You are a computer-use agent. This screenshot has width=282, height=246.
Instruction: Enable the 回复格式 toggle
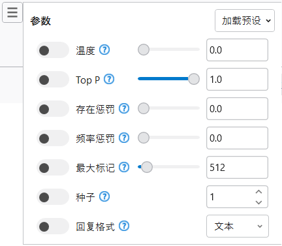tap(53, 226)
